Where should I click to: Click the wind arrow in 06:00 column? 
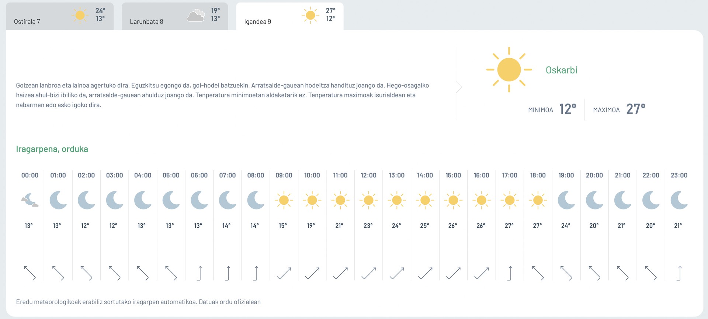(199, 273)
